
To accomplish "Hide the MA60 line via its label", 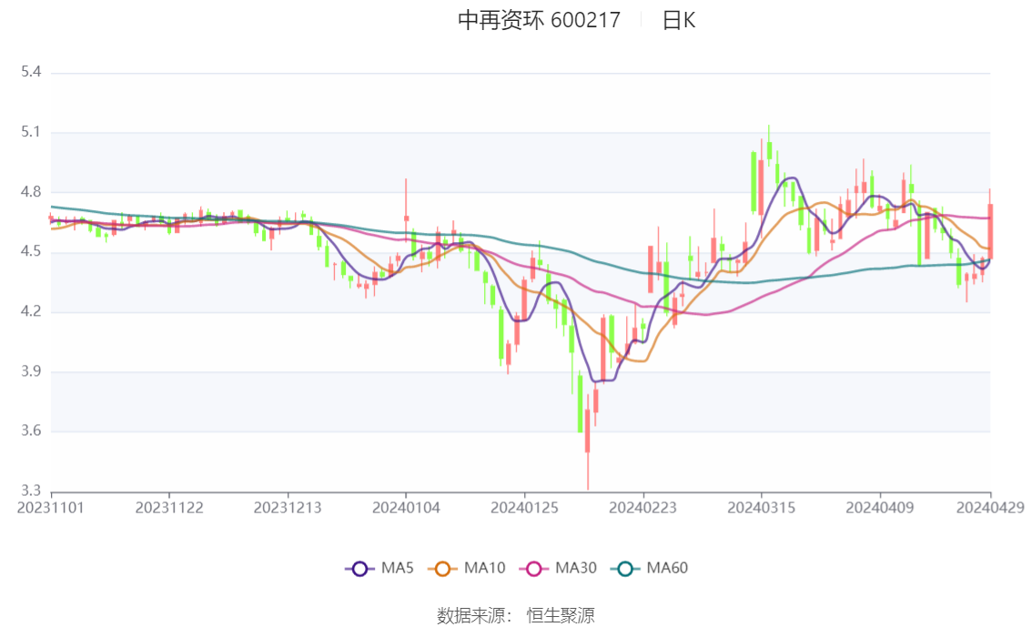I will 667,568.
